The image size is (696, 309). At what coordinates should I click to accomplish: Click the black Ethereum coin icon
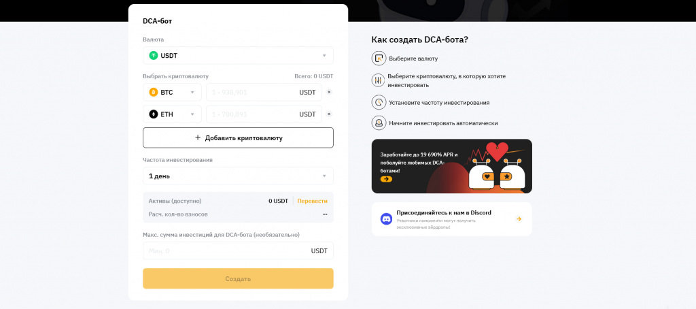tap(154, 114)
